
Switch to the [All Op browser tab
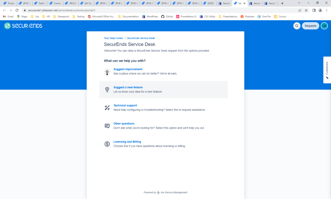(86, 3)
